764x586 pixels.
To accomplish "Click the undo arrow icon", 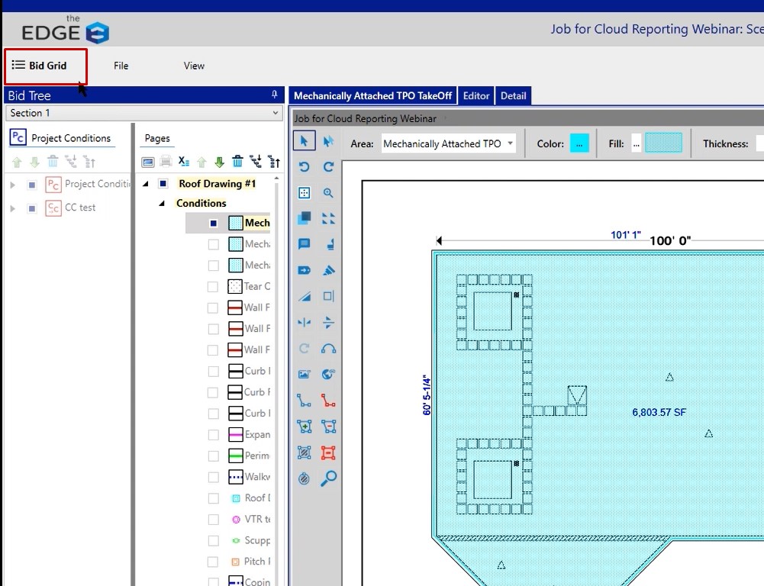I will click(304, 167).
